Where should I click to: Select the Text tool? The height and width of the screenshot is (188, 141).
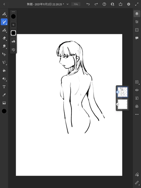pos(4,87)
